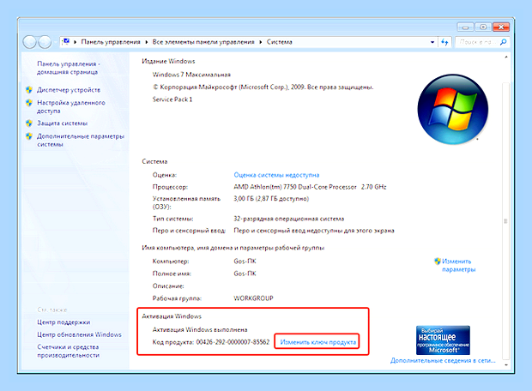The image size is (532, 391).
Task: Open Панель управления - домашняя страница link
Action: tap(69, 68)
